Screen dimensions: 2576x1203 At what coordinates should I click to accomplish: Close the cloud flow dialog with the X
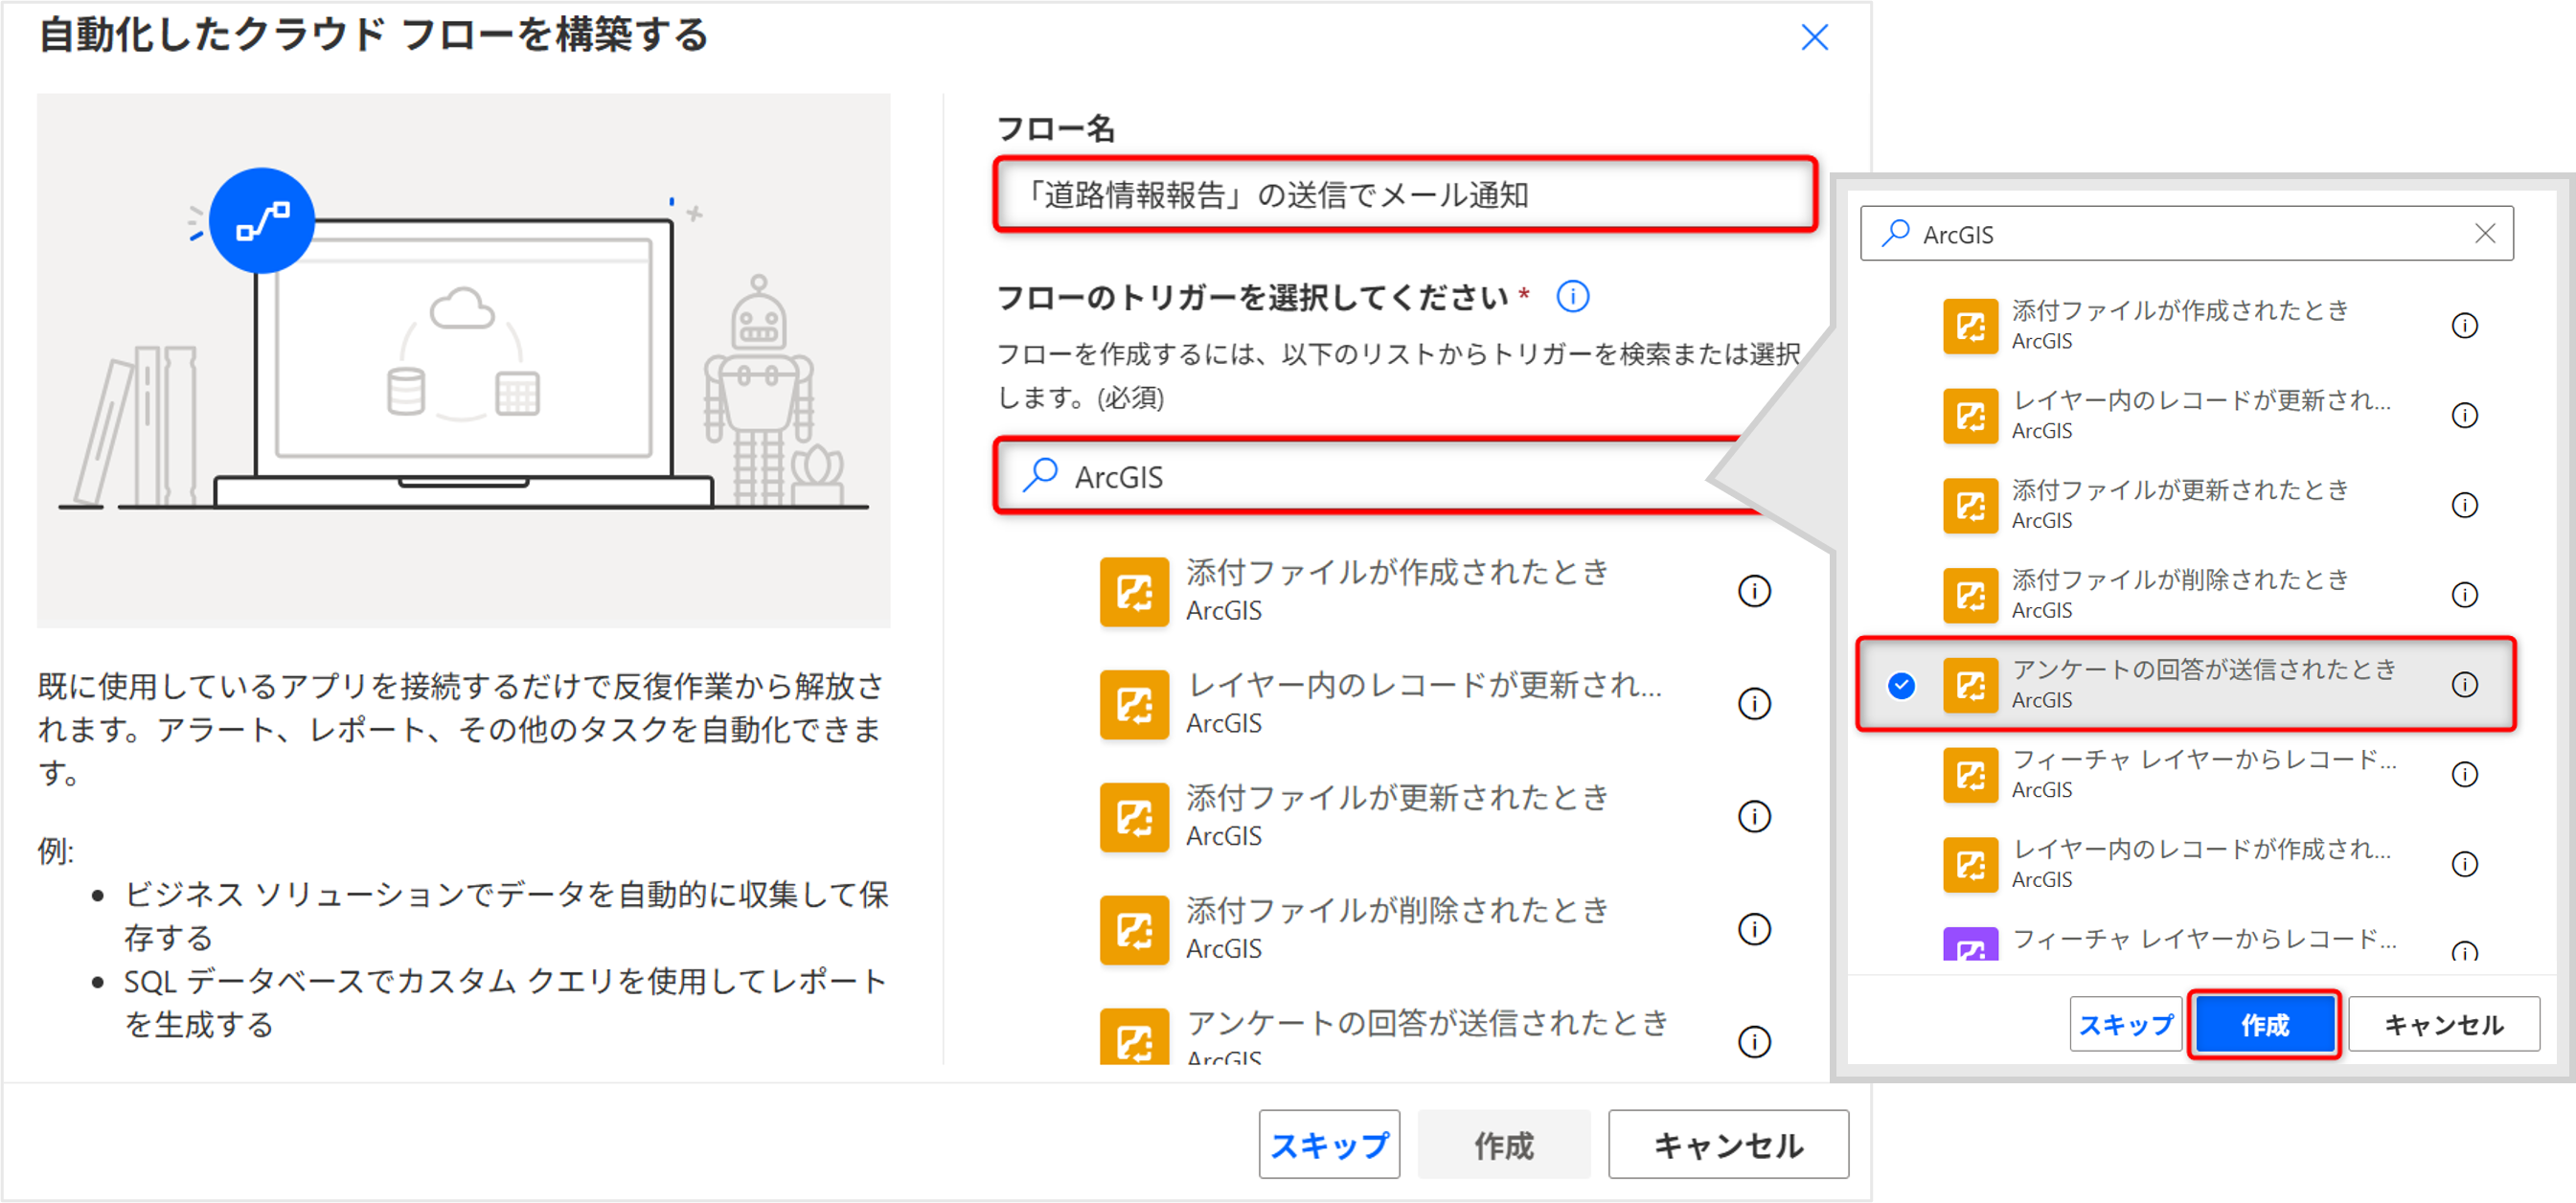click(1814, 38)
